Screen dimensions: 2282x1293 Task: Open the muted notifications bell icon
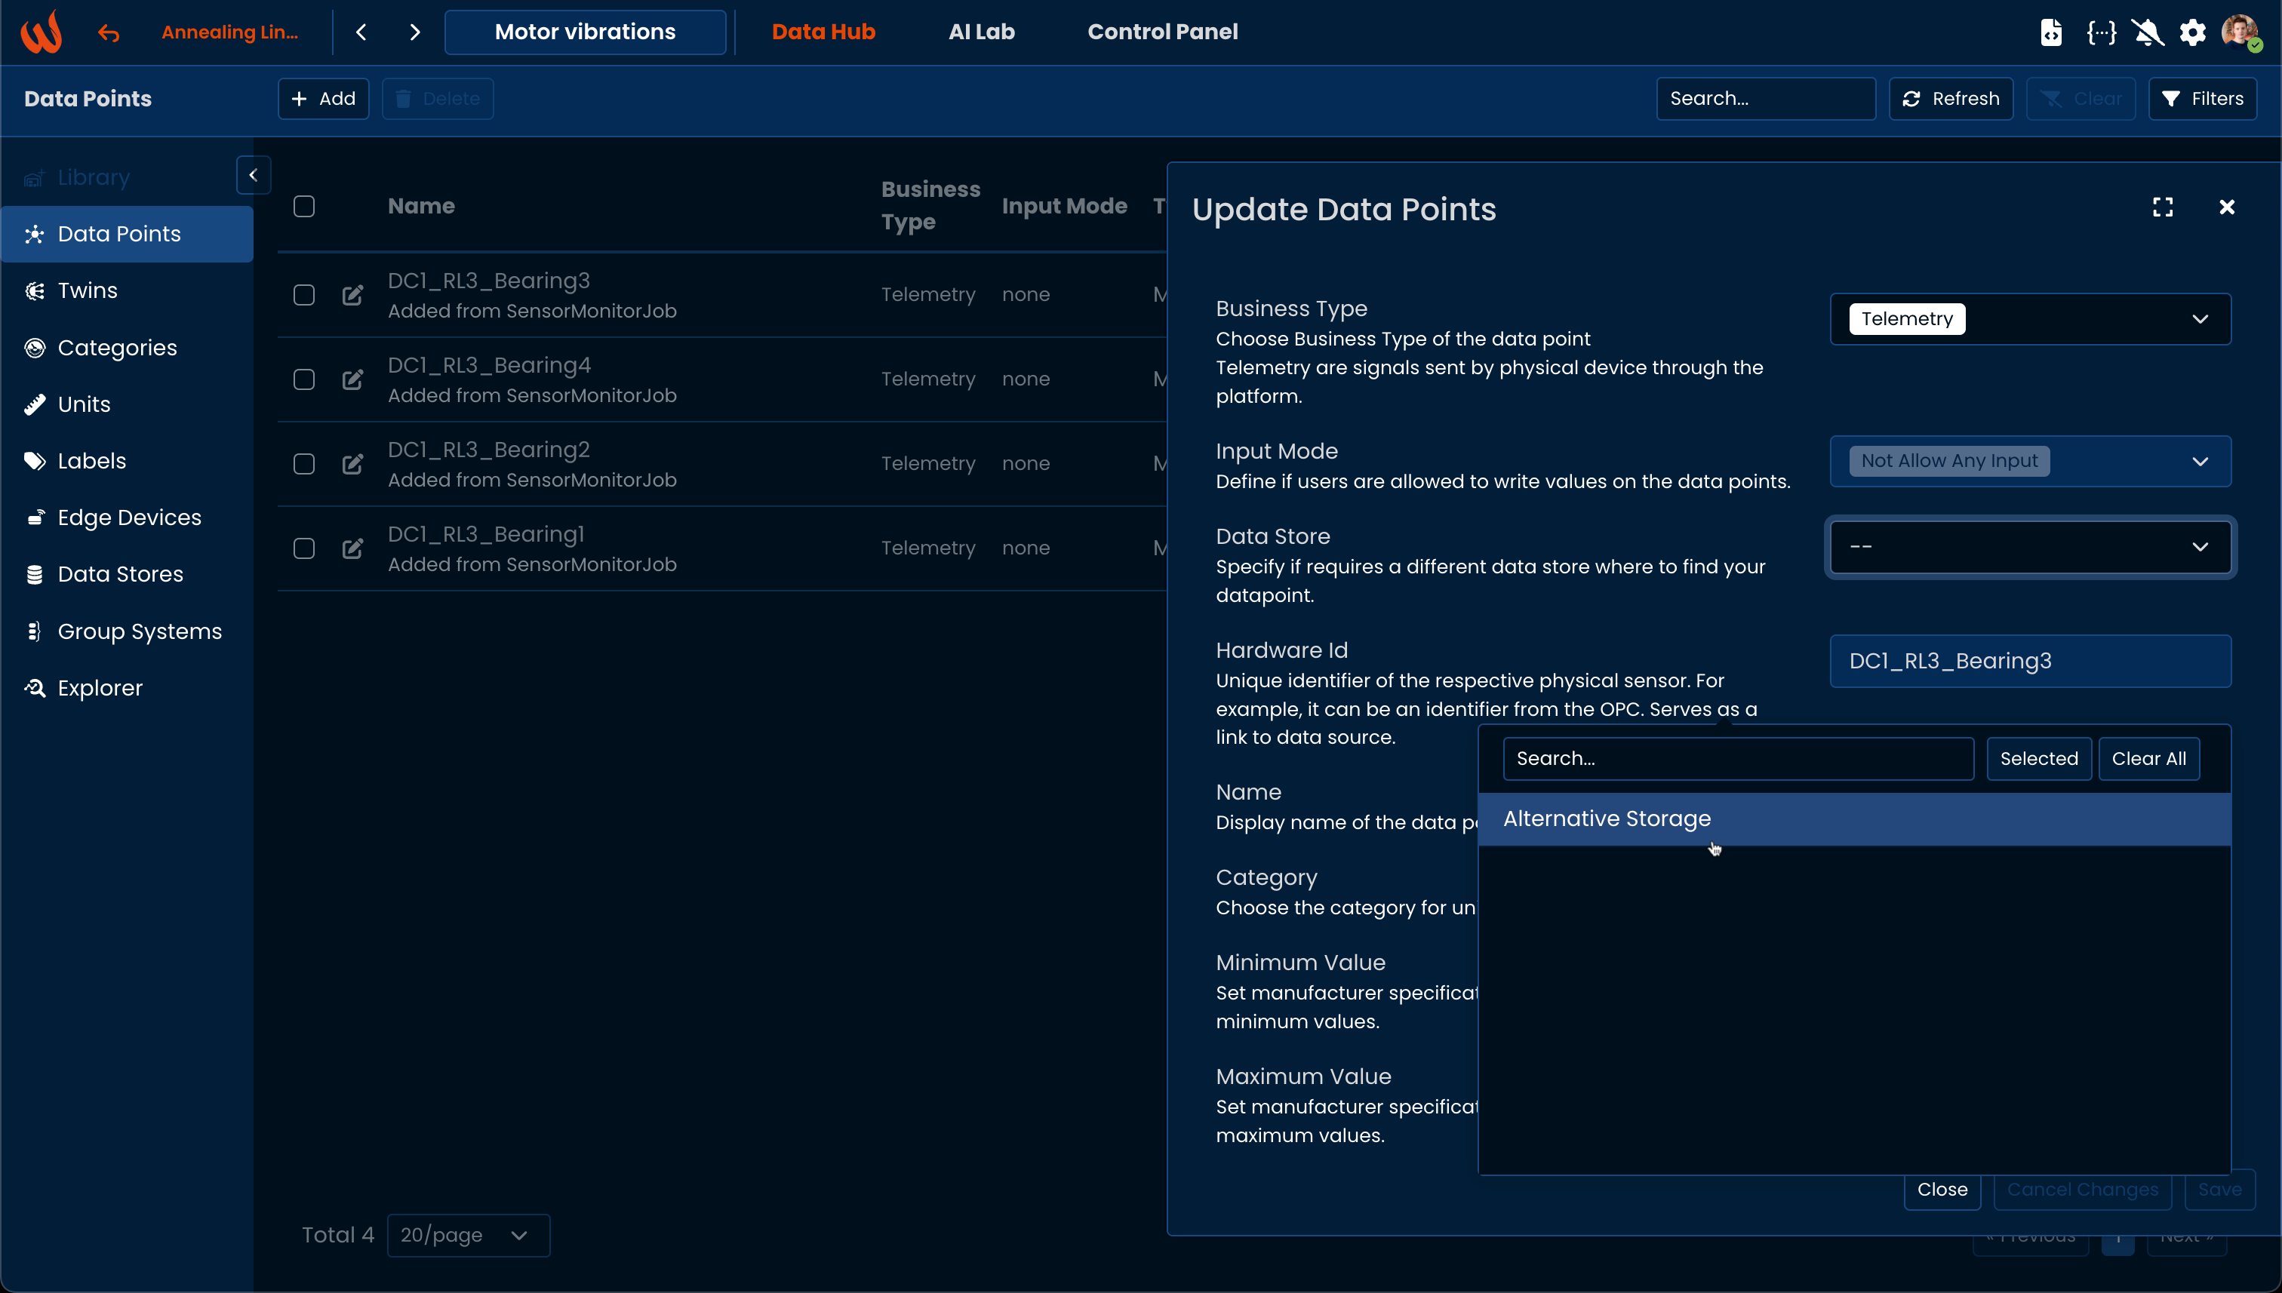click(x=2147, y=33)
